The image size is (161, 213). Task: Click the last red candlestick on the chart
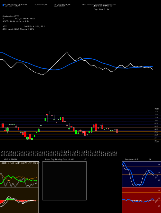[117, 131]
